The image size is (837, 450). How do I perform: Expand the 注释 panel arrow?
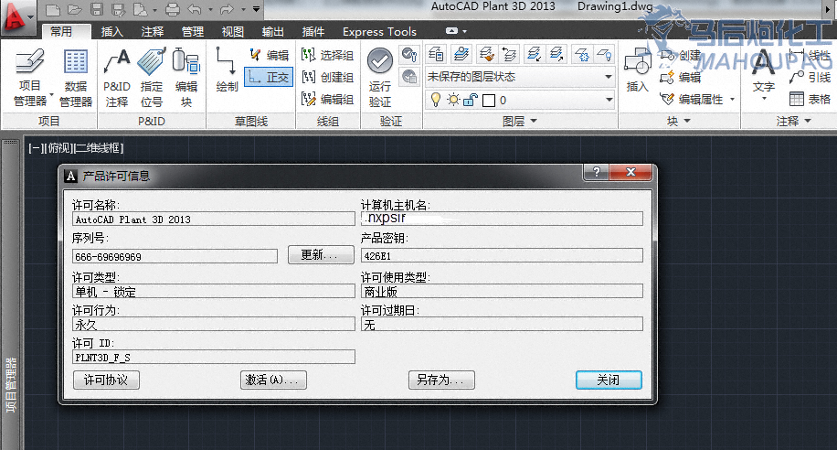pos(808,122)
